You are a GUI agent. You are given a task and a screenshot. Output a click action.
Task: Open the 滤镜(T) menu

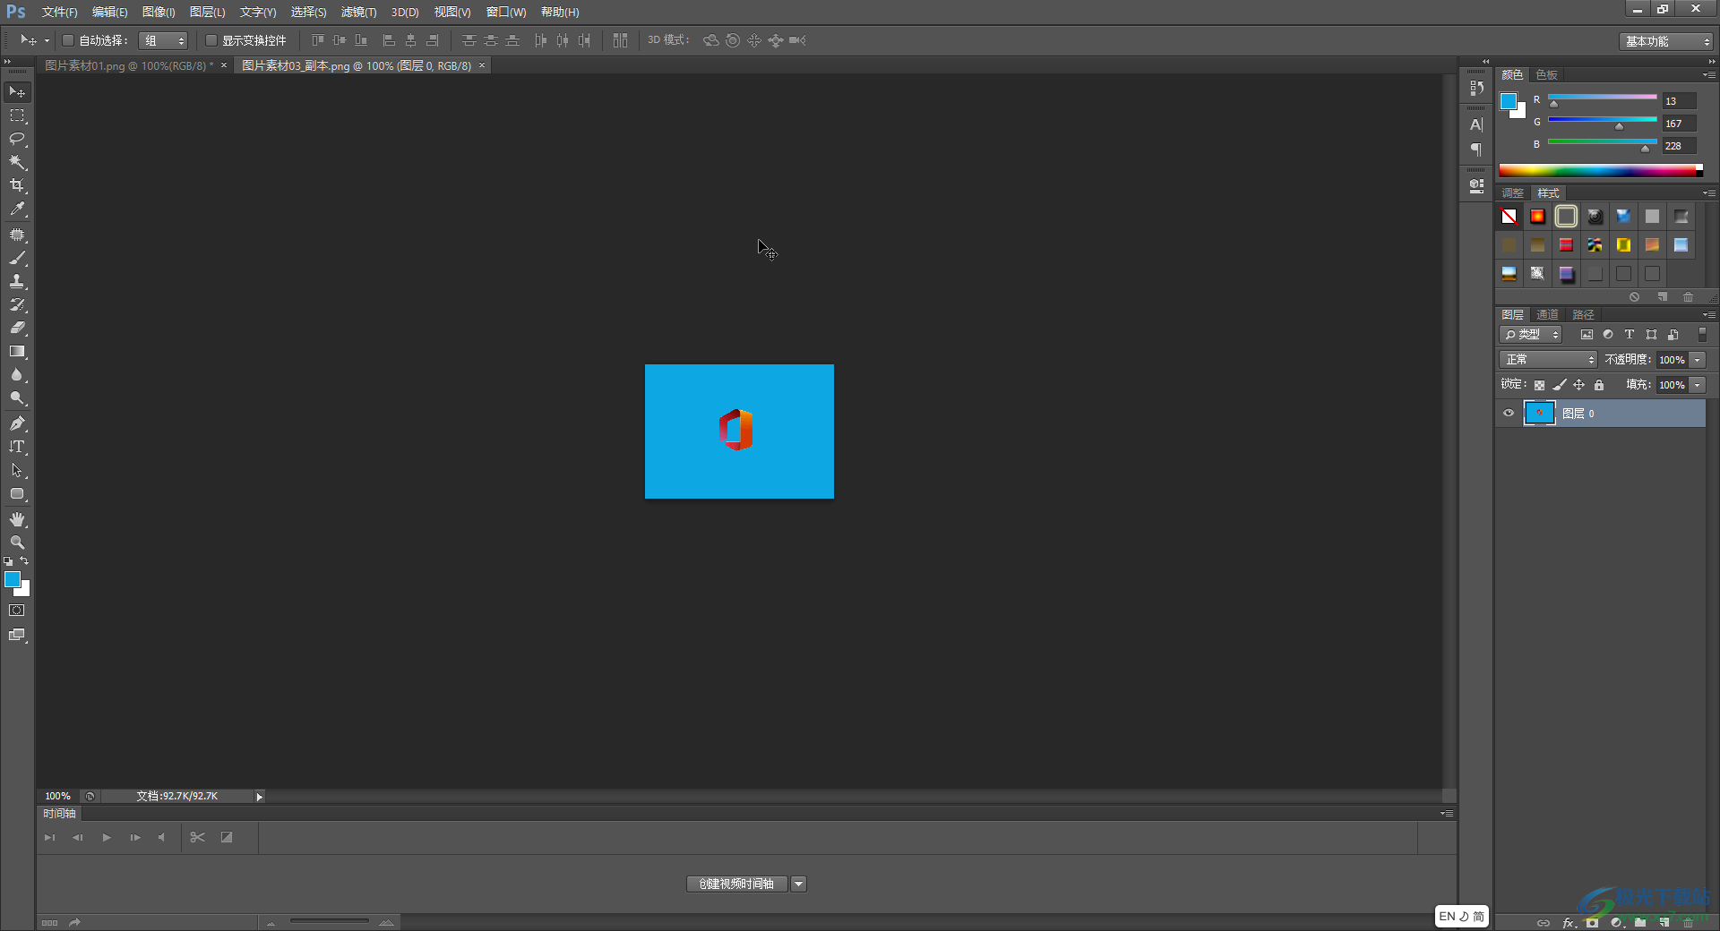click(358, 13)
